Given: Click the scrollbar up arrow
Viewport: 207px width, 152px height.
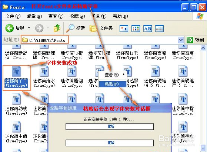Looking at the screenshot, I should 203,48.
